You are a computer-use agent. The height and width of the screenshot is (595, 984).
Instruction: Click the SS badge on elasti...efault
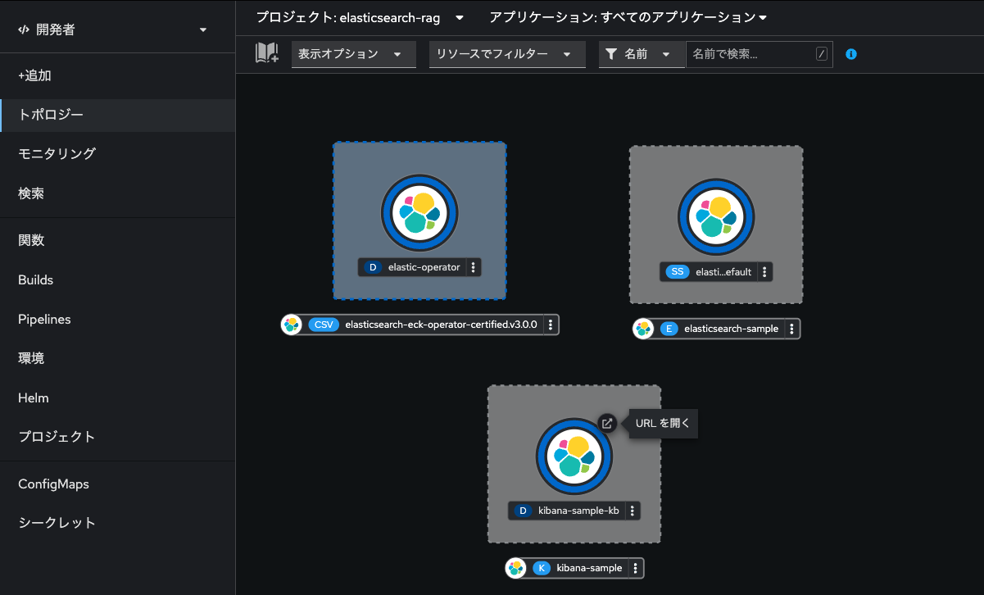[x=678, y=272]
